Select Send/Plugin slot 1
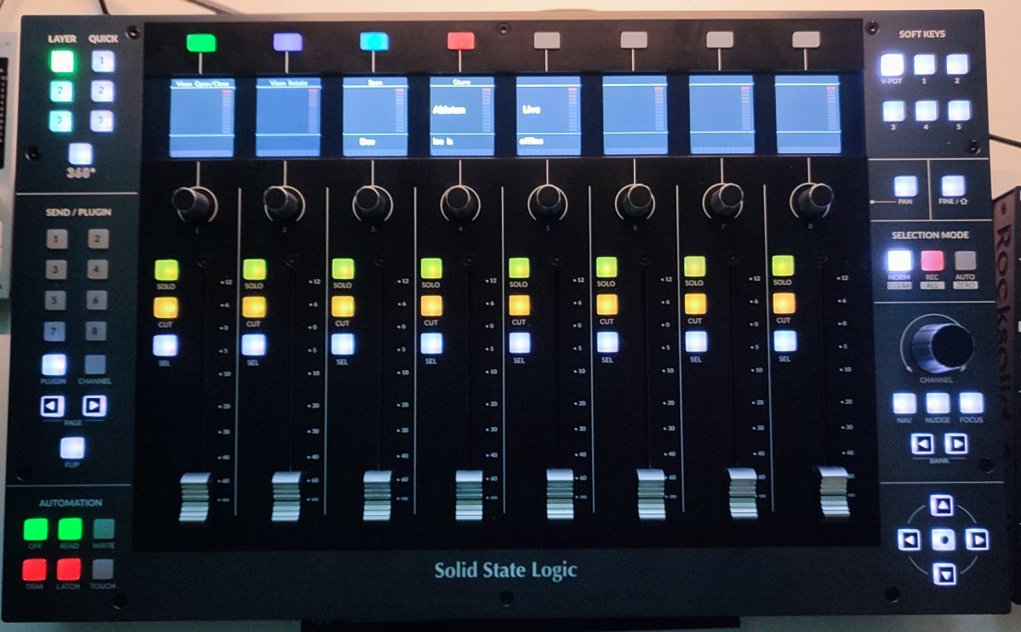1021x632 pixels. coord(57,240)
